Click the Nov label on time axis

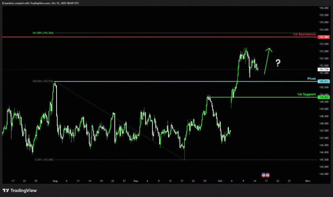[x=308, y=180]
